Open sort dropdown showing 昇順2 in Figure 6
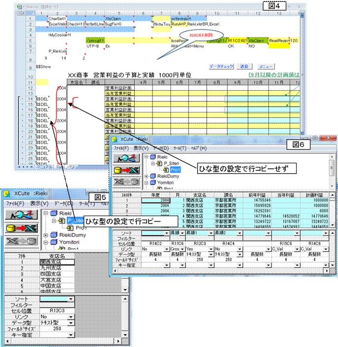This screenshot has height=347, width=338. pos(240,233)
